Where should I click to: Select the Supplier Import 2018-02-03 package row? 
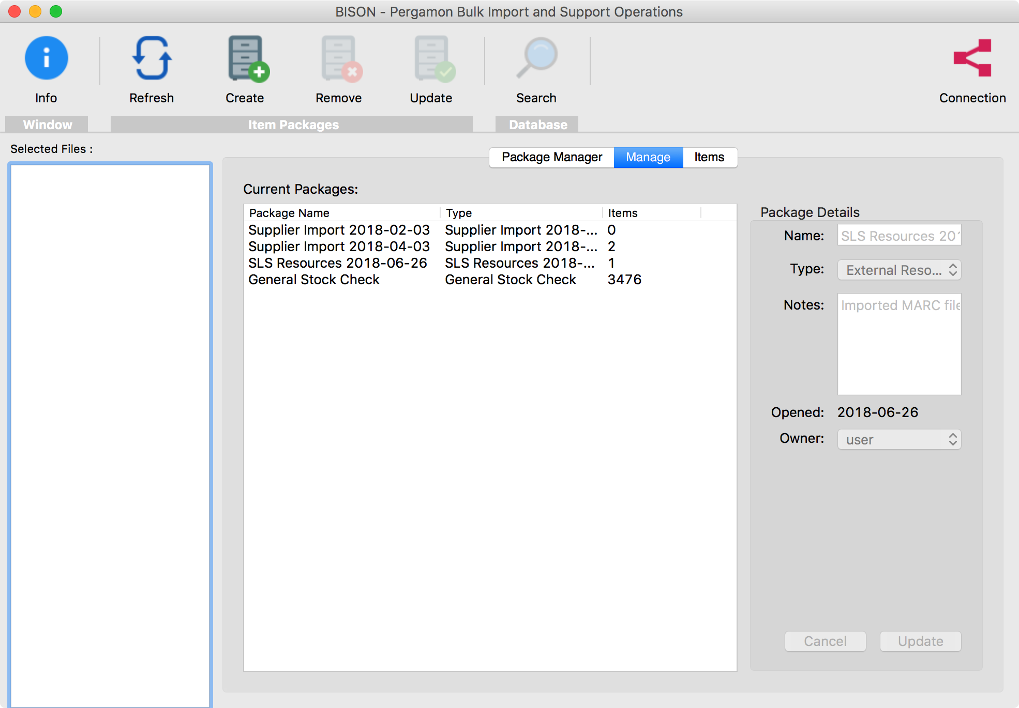490,230
